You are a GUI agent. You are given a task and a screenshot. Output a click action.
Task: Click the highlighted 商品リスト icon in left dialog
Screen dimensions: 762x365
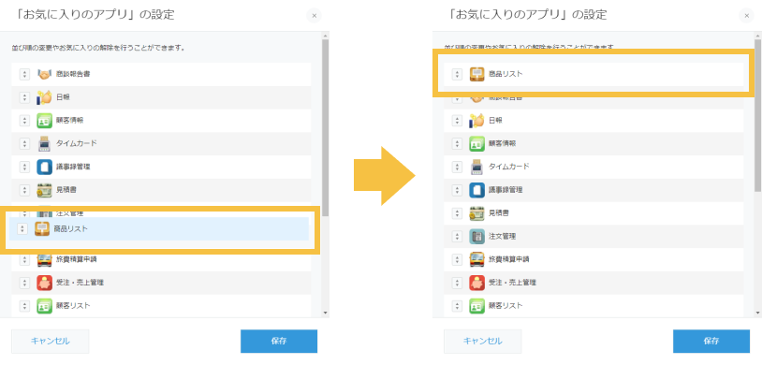click(42, 229)
